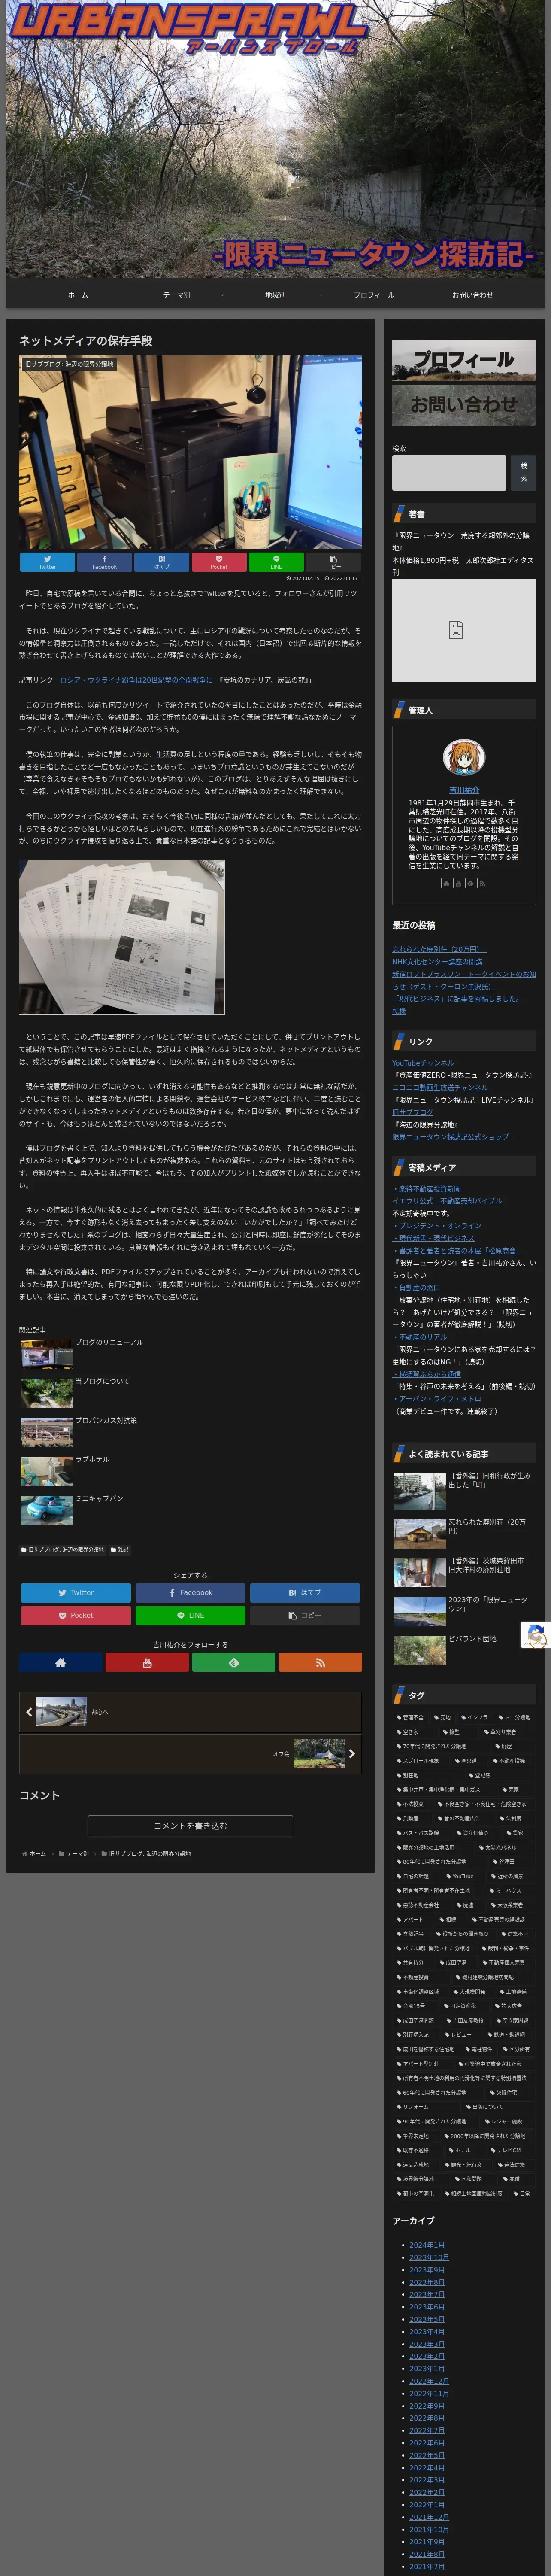Open the 2024年1月 archive link

click(x=427, y=2245)
